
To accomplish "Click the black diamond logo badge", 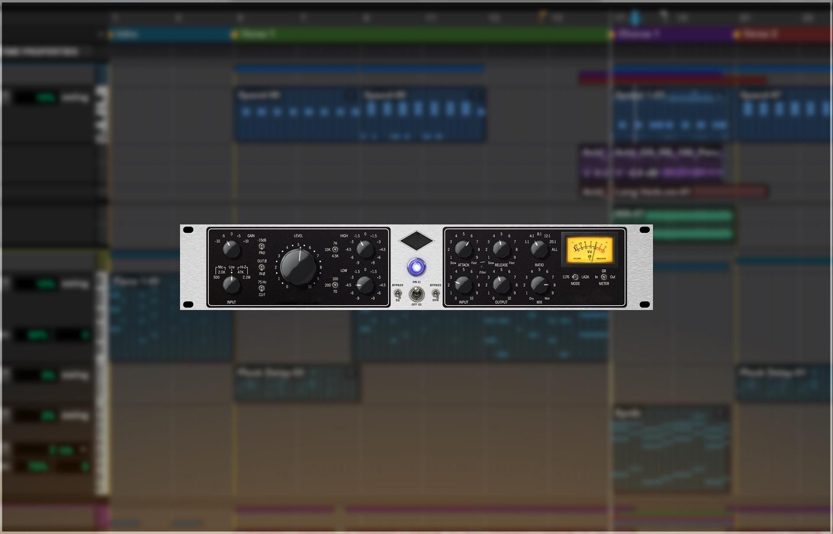I will (x=416, y=241).
